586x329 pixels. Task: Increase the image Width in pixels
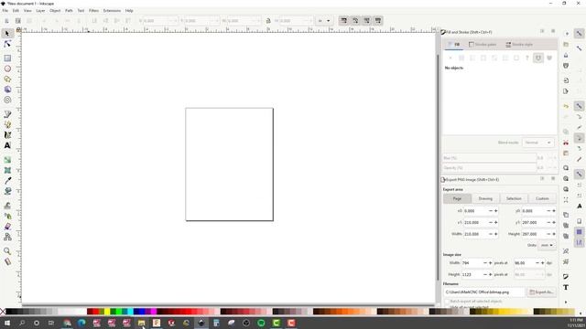pos(491,263)
